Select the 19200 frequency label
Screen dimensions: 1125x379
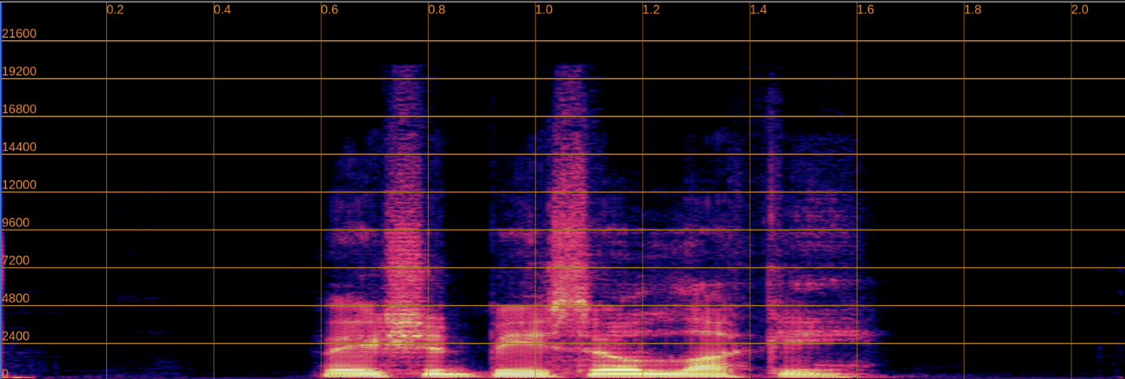pos(20,72)
